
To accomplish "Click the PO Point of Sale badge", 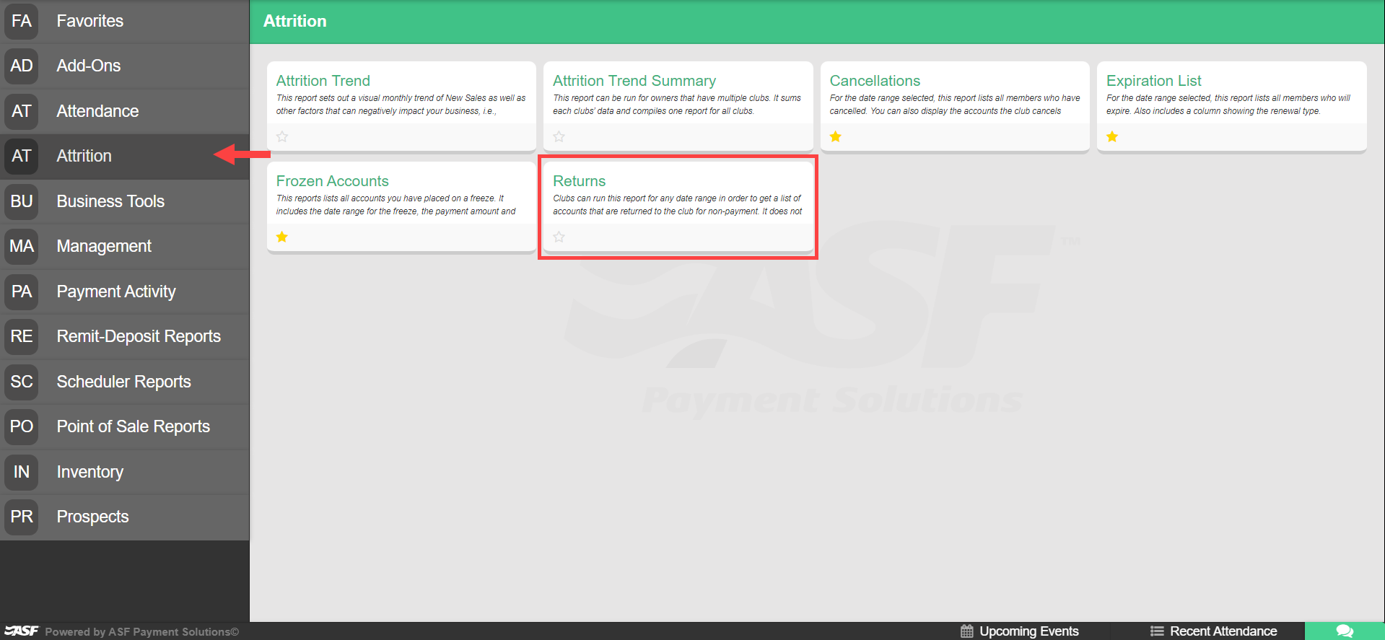I will (x=21, y=426).
